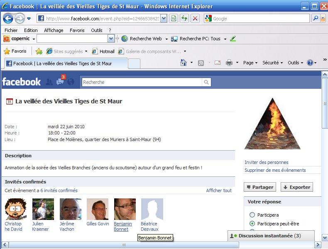This screenshot has width=328, height=249.
Task: Click the add to favorites bar star icon
Action: click(x=39, y=51)
